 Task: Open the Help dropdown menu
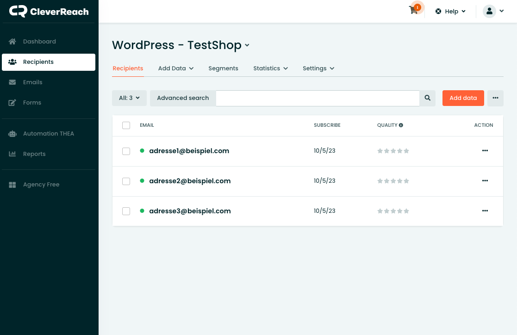(450, 11)
